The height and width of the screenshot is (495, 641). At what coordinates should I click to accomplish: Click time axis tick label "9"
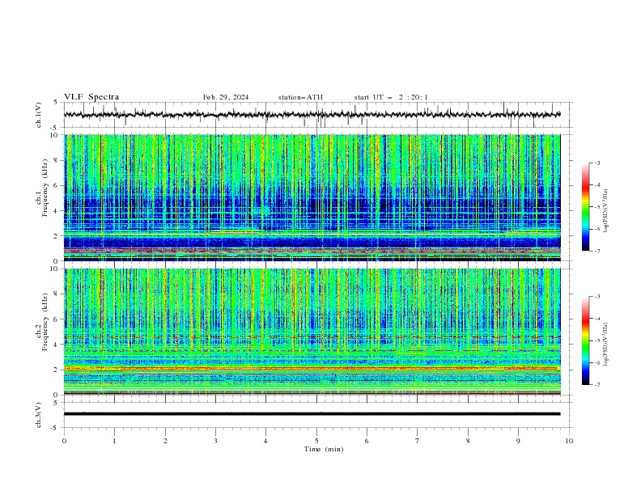coord(518,441)
